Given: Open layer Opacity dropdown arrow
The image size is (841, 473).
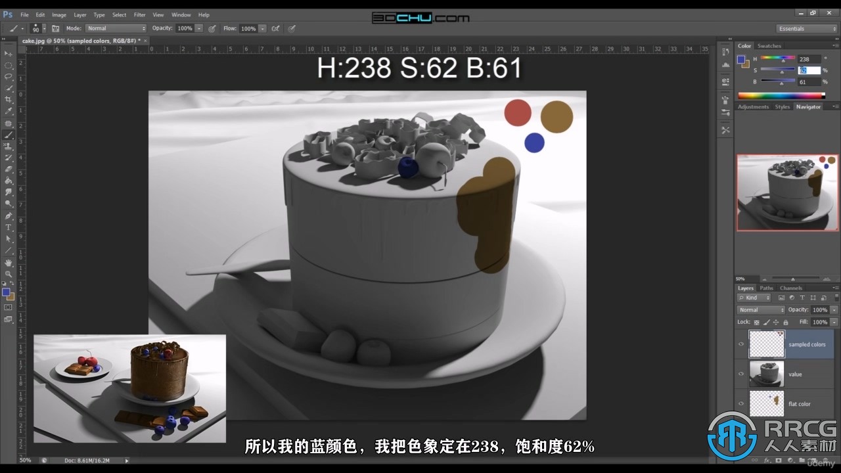Looking at the screenshot, I should tap(834, 309).
